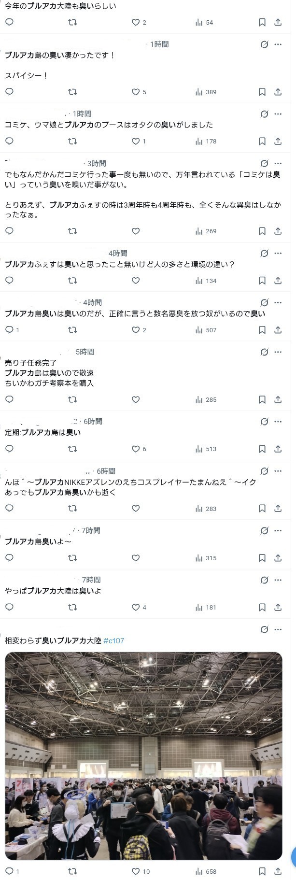This screenshot has width=296, height=880.
Task: Reply to the 今年のブルアカ大陸 tweet
Action: 9,22
